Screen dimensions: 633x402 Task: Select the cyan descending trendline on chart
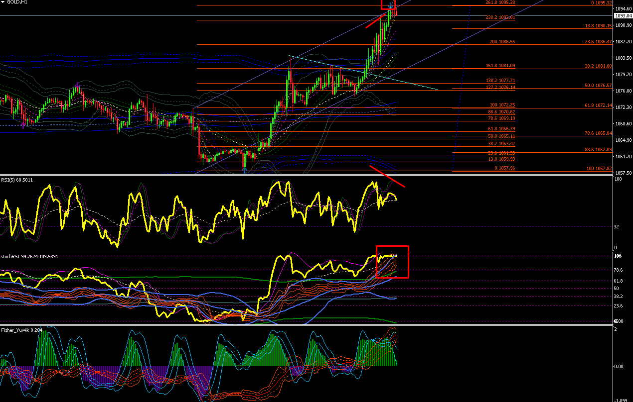coord(363,73)
